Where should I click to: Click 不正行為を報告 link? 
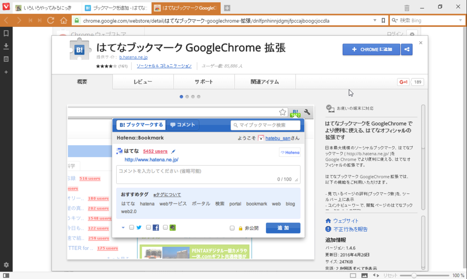coord(350,229)
